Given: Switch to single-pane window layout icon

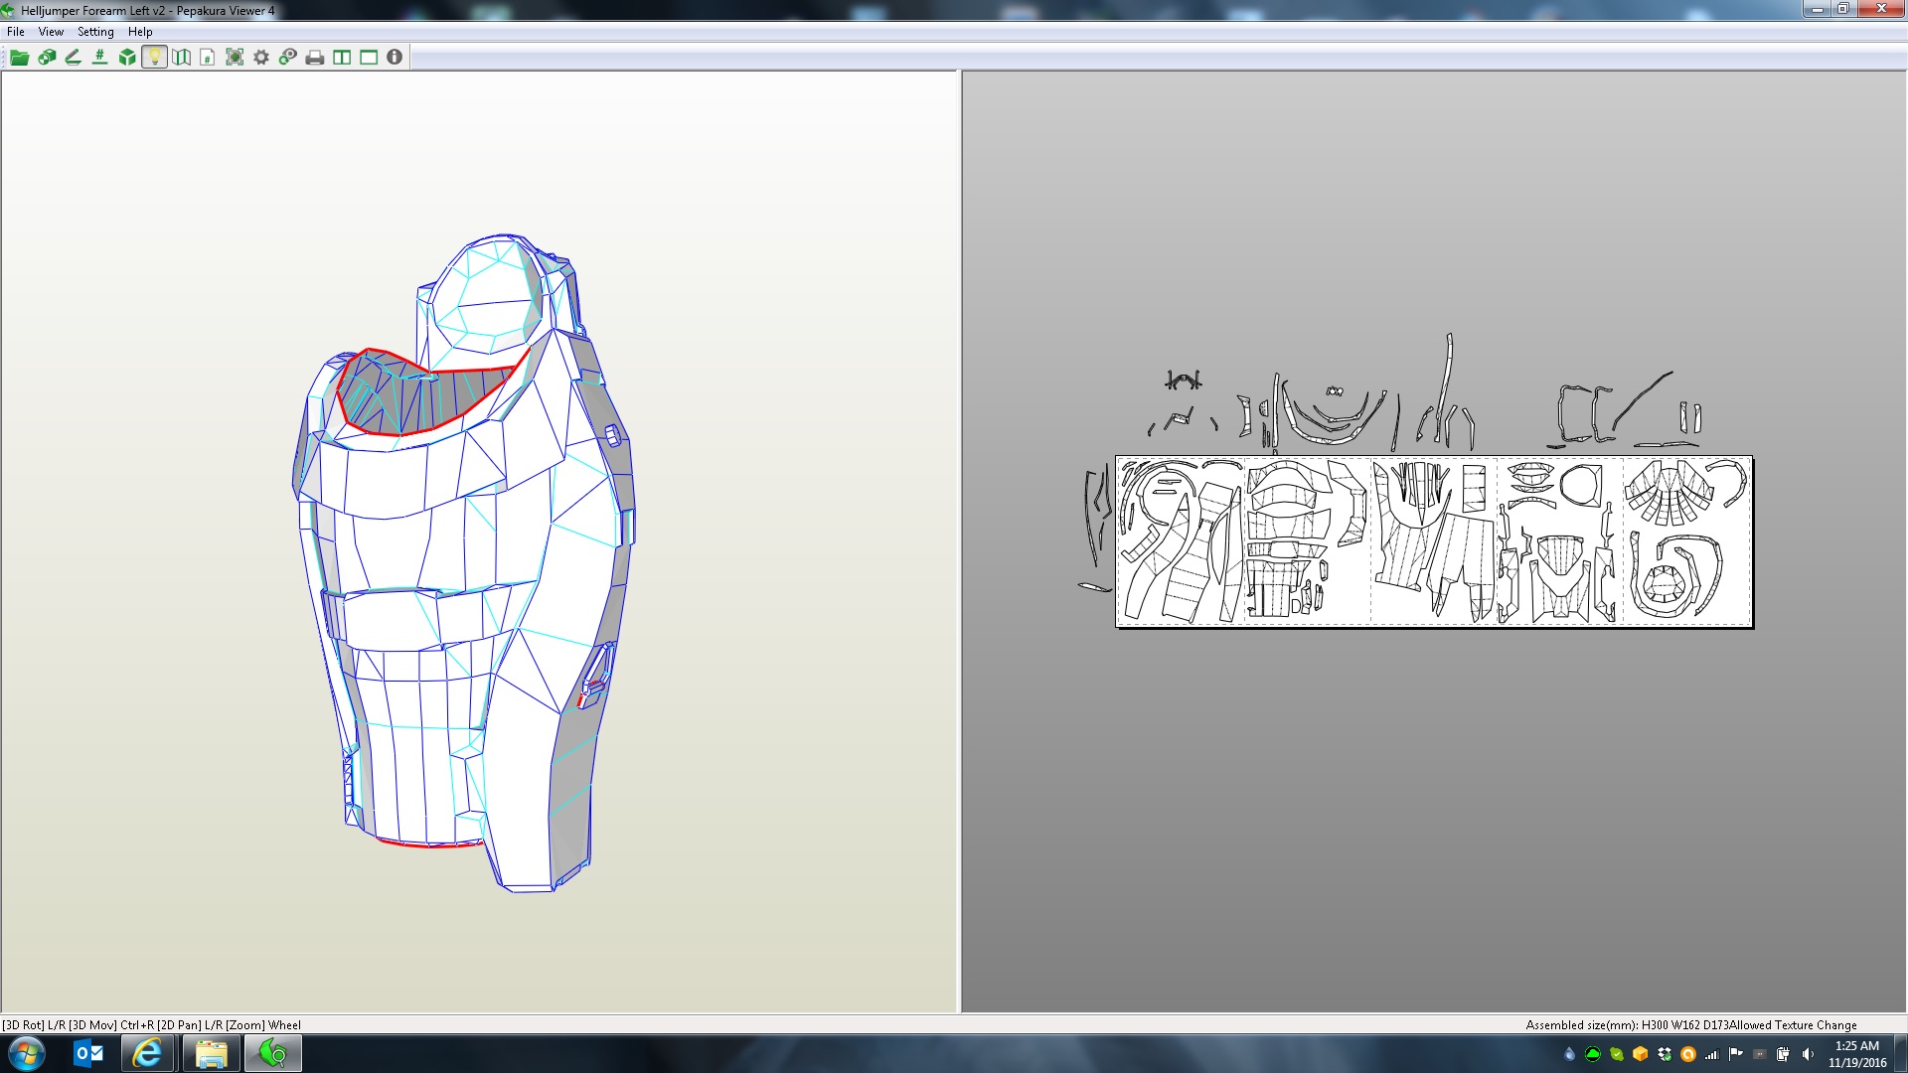Looking at the screenshot, I should click(x=369, y=58).
